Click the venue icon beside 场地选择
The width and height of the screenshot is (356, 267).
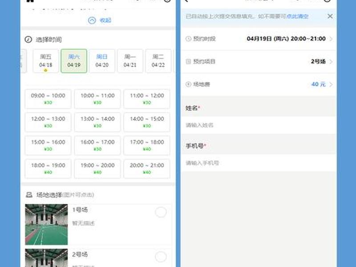[29, 194]
